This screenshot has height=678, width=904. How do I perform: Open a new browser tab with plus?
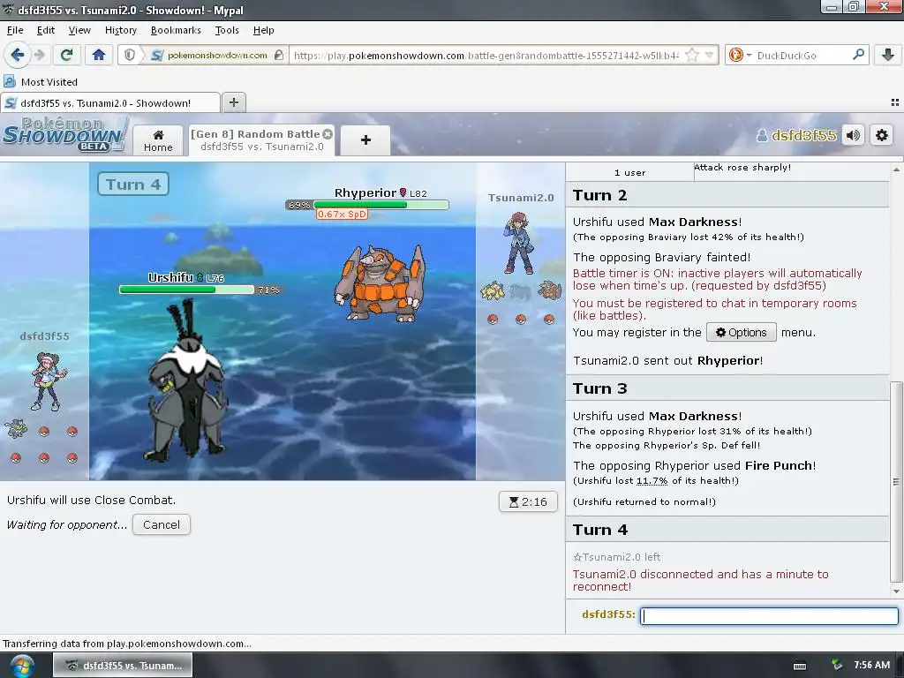pyautogui.click(x=233, y=102)
